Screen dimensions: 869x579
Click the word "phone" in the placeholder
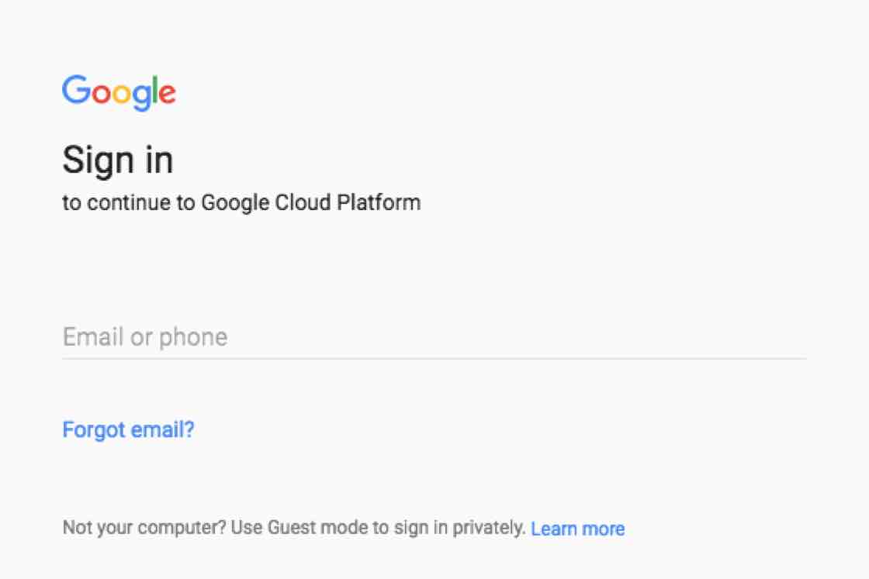pyautogui.click(x=193, y=338)
